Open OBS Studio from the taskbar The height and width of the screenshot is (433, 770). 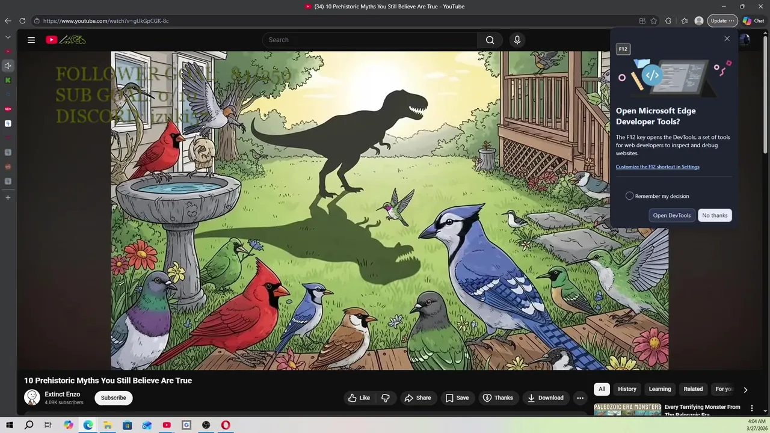click(x=206, y=425)
